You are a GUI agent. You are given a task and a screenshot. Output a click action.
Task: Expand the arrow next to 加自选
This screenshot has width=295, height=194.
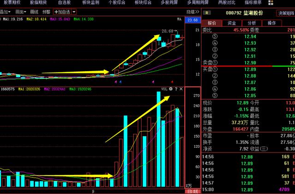(74, 12)
